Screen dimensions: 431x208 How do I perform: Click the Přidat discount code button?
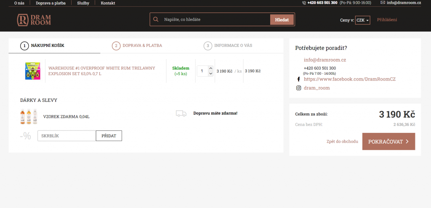(109, 136)
